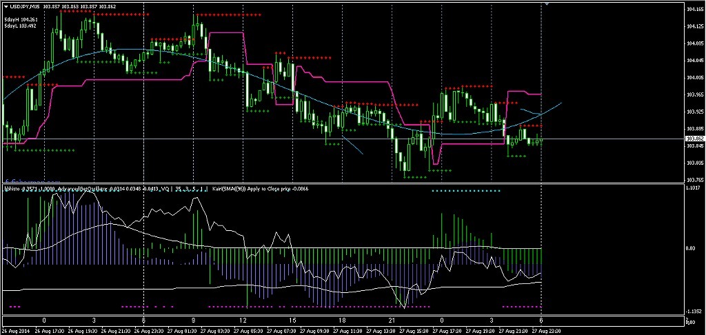Click the 104.045 price axis label

(x=696, y=61)
